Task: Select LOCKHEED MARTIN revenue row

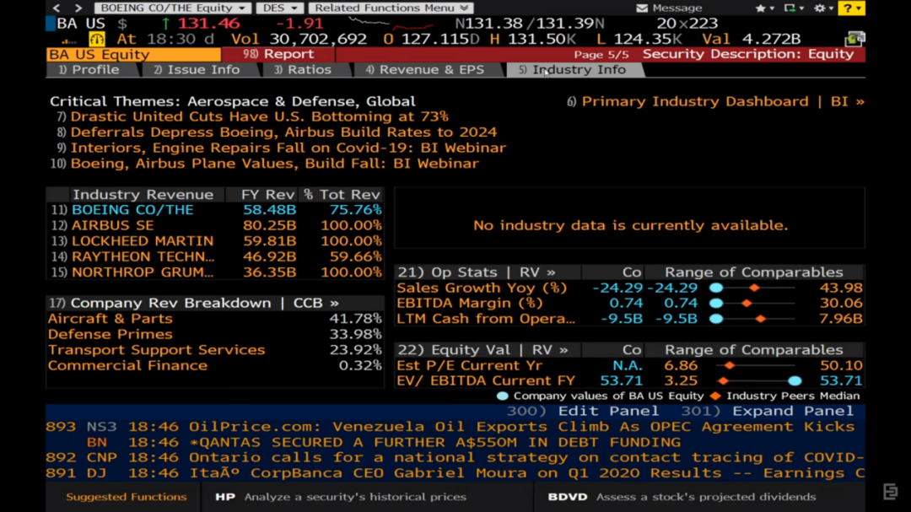Action: (x=216, y=241)
